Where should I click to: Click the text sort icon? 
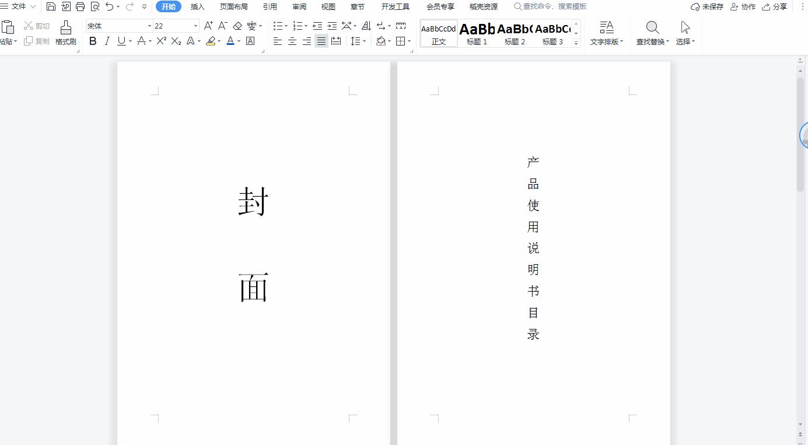click(366, 26)
